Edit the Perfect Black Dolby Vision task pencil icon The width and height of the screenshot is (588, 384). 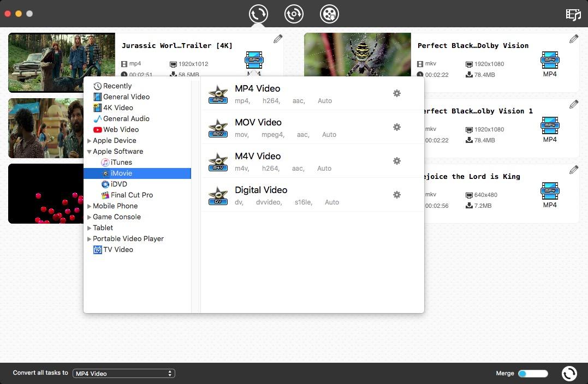pos(574,39)
